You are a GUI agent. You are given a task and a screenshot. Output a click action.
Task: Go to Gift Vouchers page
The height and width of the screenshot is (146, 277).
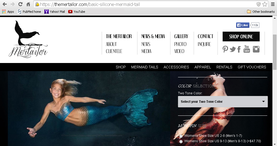252,67
